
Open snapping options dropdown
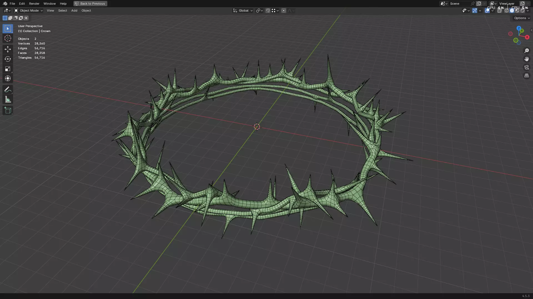click(275, 11)
